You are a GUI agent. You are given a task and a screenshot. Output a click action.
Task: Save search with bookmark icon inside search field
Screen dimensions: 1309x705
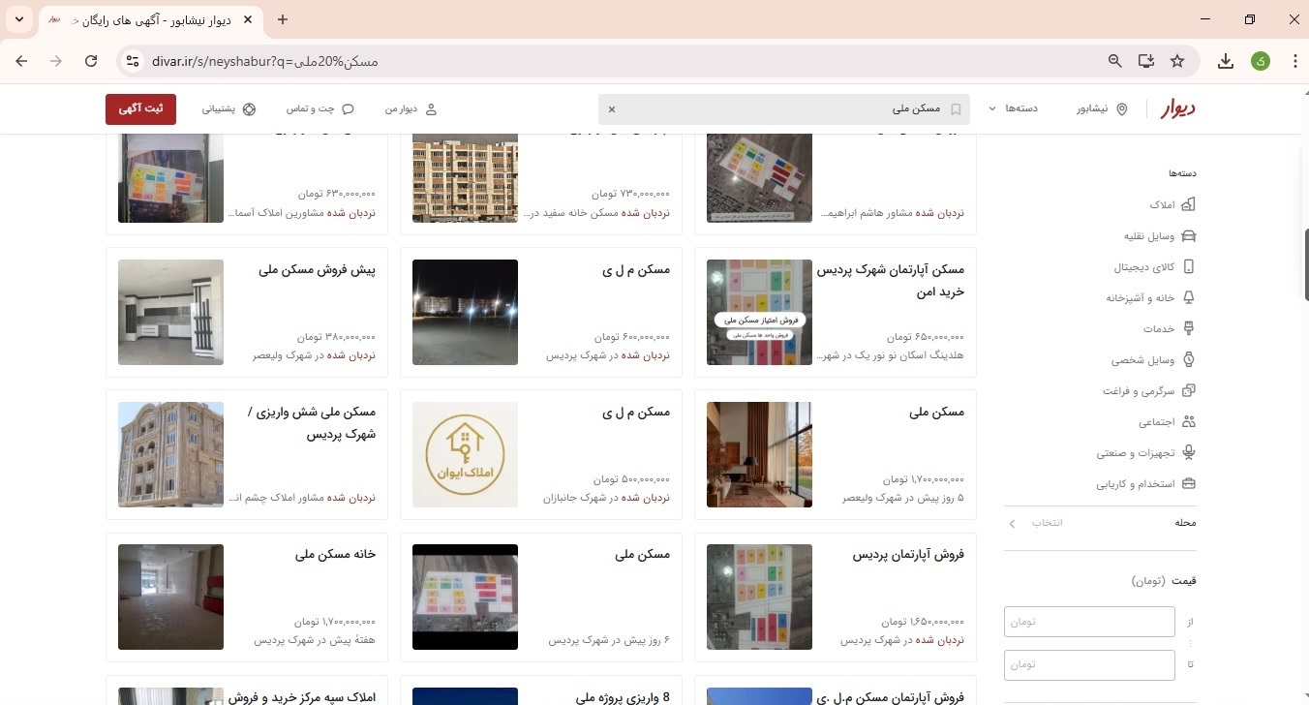(x=956, y=108)
